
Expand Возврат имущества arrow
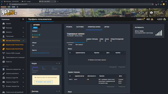click(x=23, y=86)
